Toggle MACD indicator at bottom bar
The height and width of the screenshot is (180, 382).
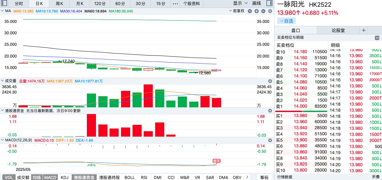coord(50,177)
